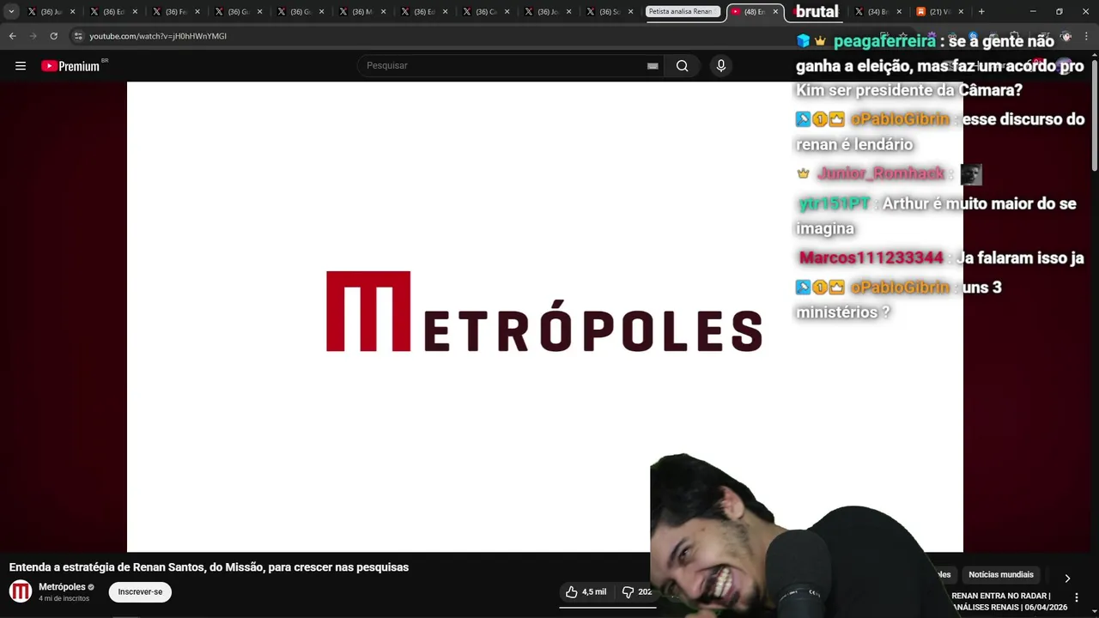Show next category chips arrow
Image resolution: width=1099 pixels, height=618 pixels.
pos(1067,579)
